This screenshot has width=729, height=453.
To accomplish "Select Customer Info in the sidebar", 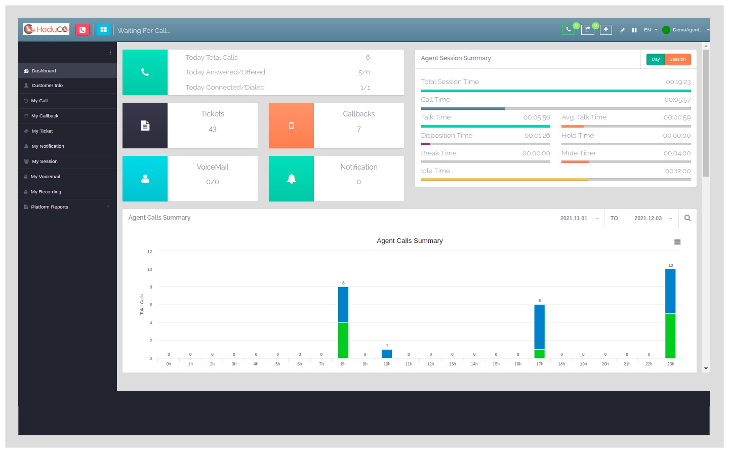I will point(47,86).
